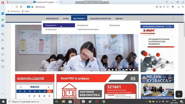Open shopping cart icon in toolbar
Viewport: 185px width, 104px height.
173,7
